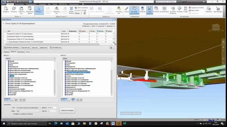Image resolution: width=227 pixels, height=127 pixels.
Task: Expand the Проект ribbon panel
Action: pyautogui.click(x=18, y=17)
